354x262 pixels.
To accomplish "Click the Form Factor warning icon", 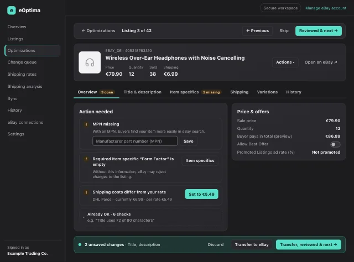I will click(86, 159).
